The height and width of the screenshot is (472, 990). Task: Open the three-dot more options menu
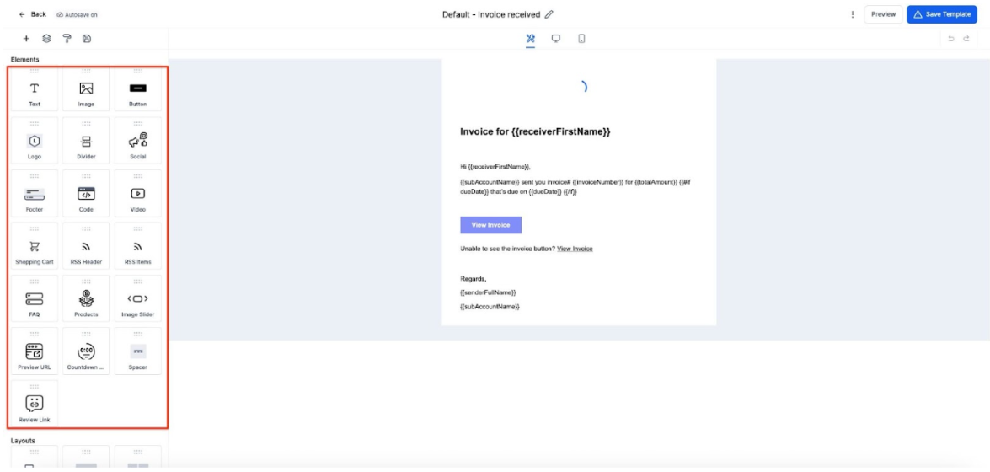coord(853,14)
